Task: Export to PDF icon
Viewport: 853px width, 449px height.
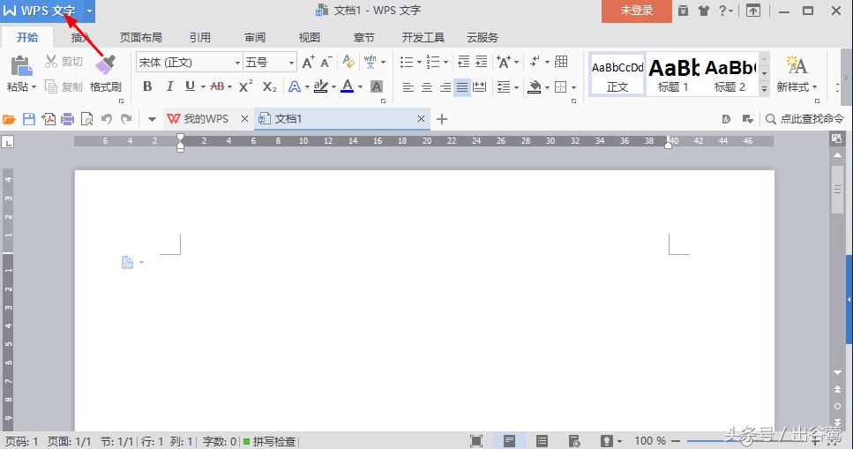Action: 49,119
